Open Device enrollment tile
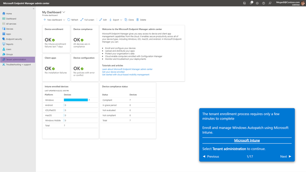Screen dimensions: 306x172 56,39
